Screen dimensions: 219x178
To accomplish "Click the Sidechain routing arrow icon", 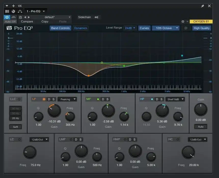I will coord(96,17).
